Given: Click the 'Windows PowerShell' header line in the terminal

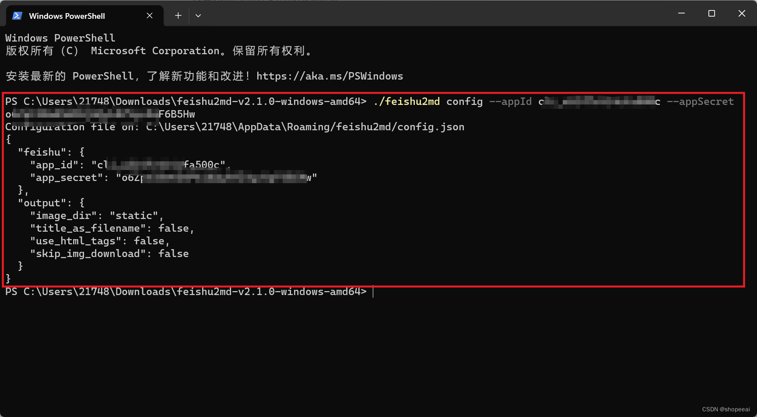Looking at the screenshot, I should point(60,38).
